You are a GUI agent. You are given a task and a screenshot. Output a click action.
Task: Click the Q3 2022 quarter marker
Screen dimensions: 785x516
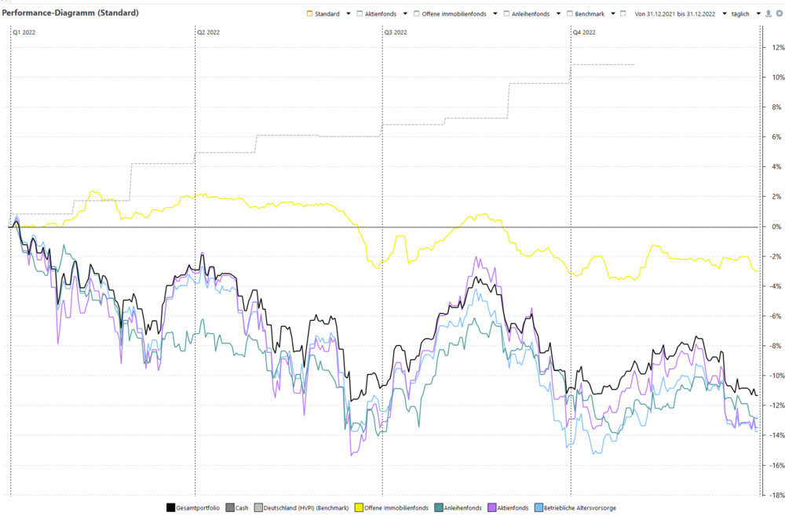click(396, 32)
